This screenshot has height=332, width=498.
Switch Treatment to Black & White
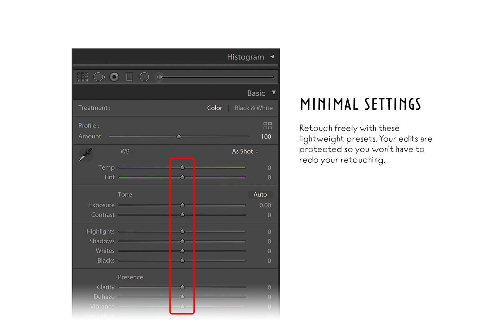point(253,108)
